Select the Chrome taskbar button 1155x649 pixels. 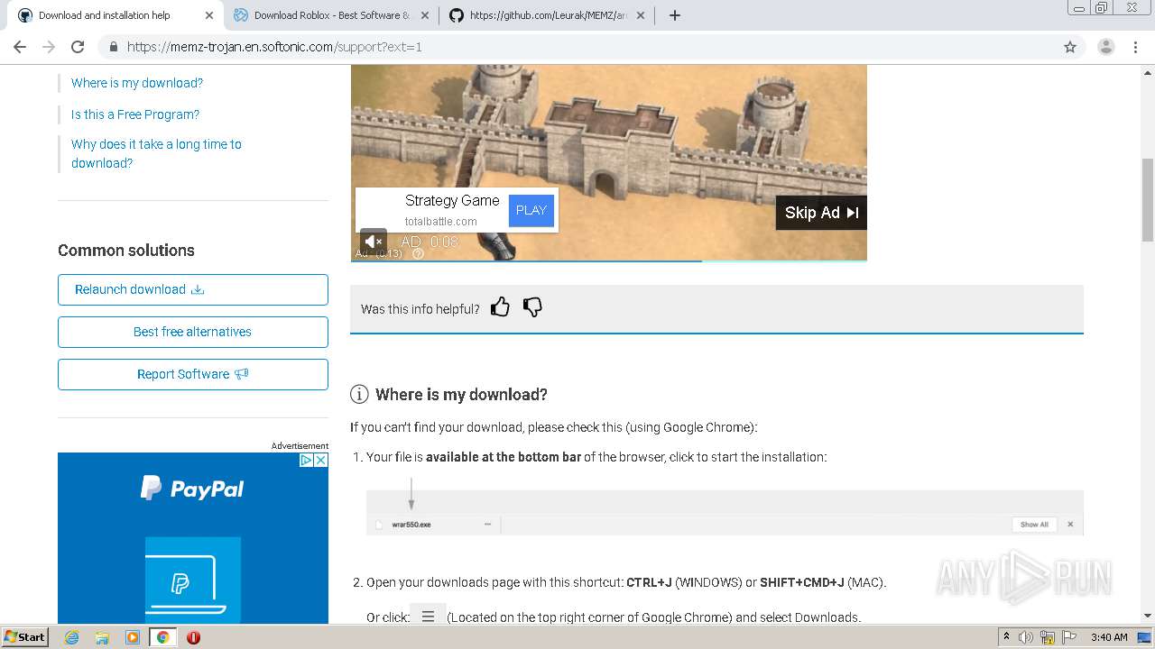pos(162,637)
